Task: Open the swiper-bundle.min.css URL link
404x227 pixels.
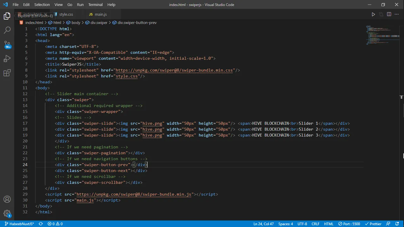Action: point(174,70)
